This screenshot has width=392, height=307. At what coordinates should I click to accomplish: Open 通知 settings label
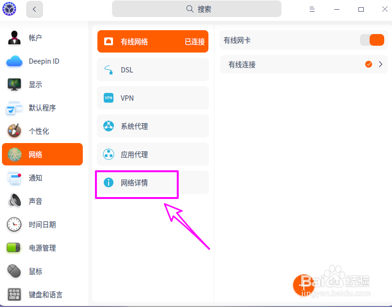(x=35, y=178)
